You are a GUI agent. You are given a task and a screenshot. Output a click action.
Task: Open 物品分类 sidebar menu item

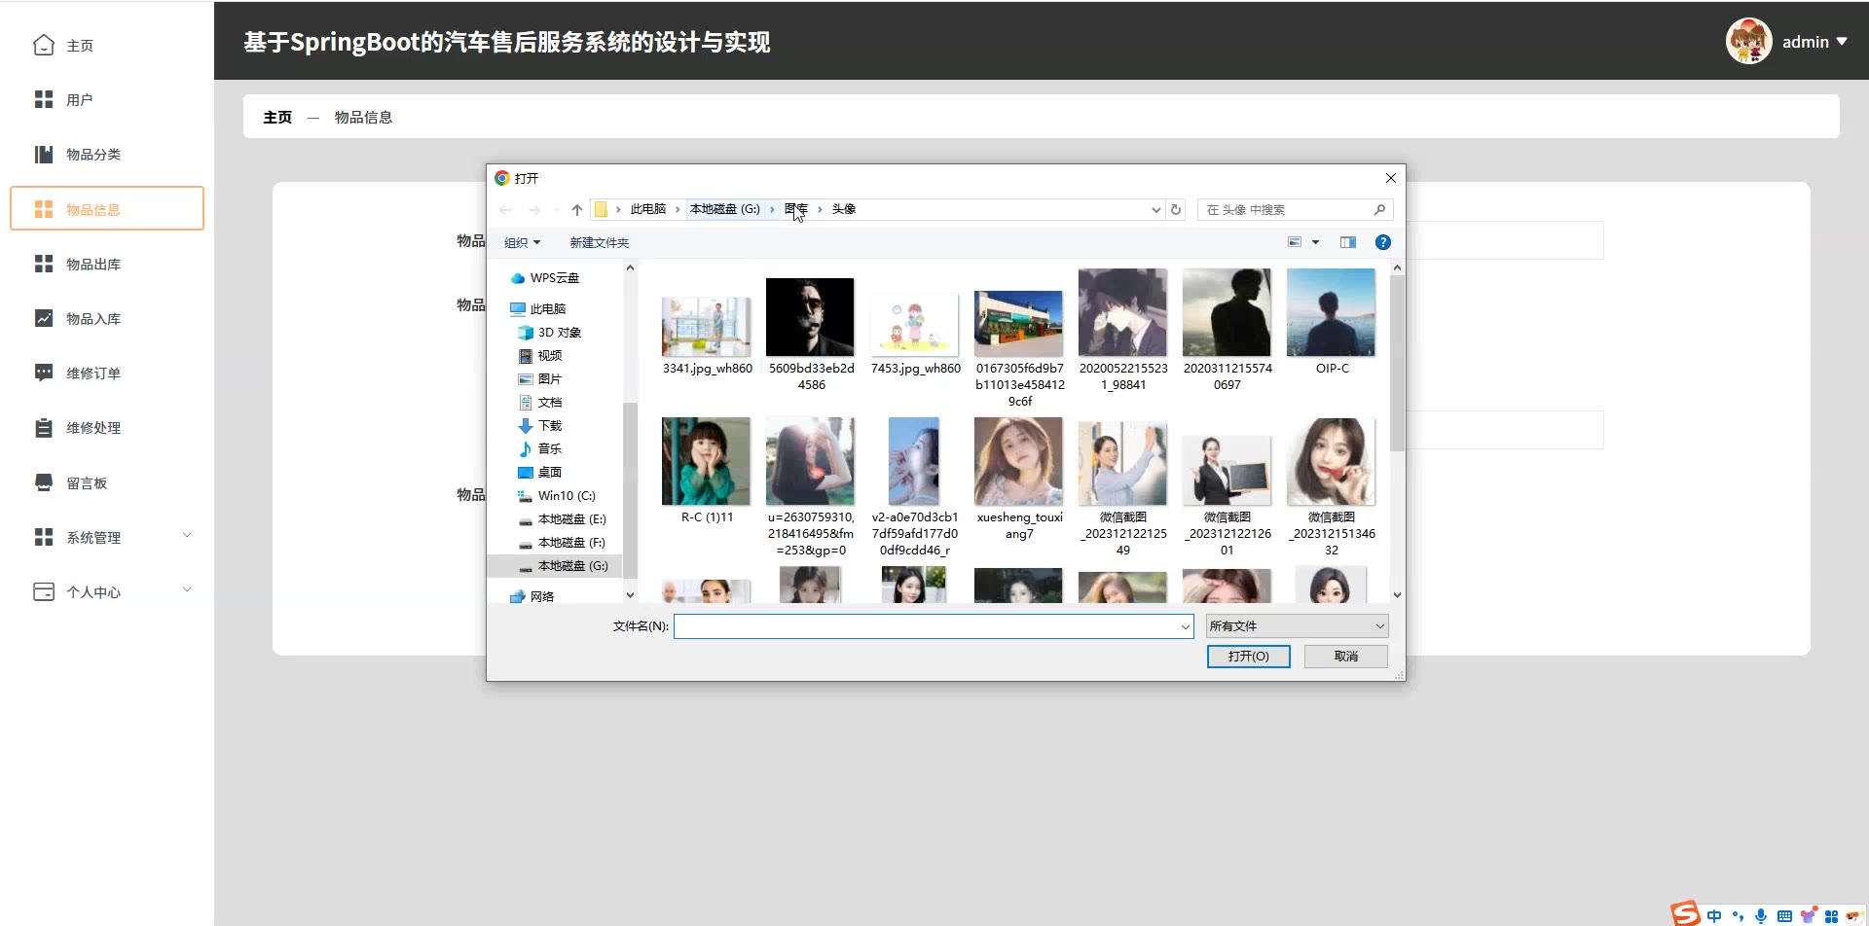click(107, 154)
